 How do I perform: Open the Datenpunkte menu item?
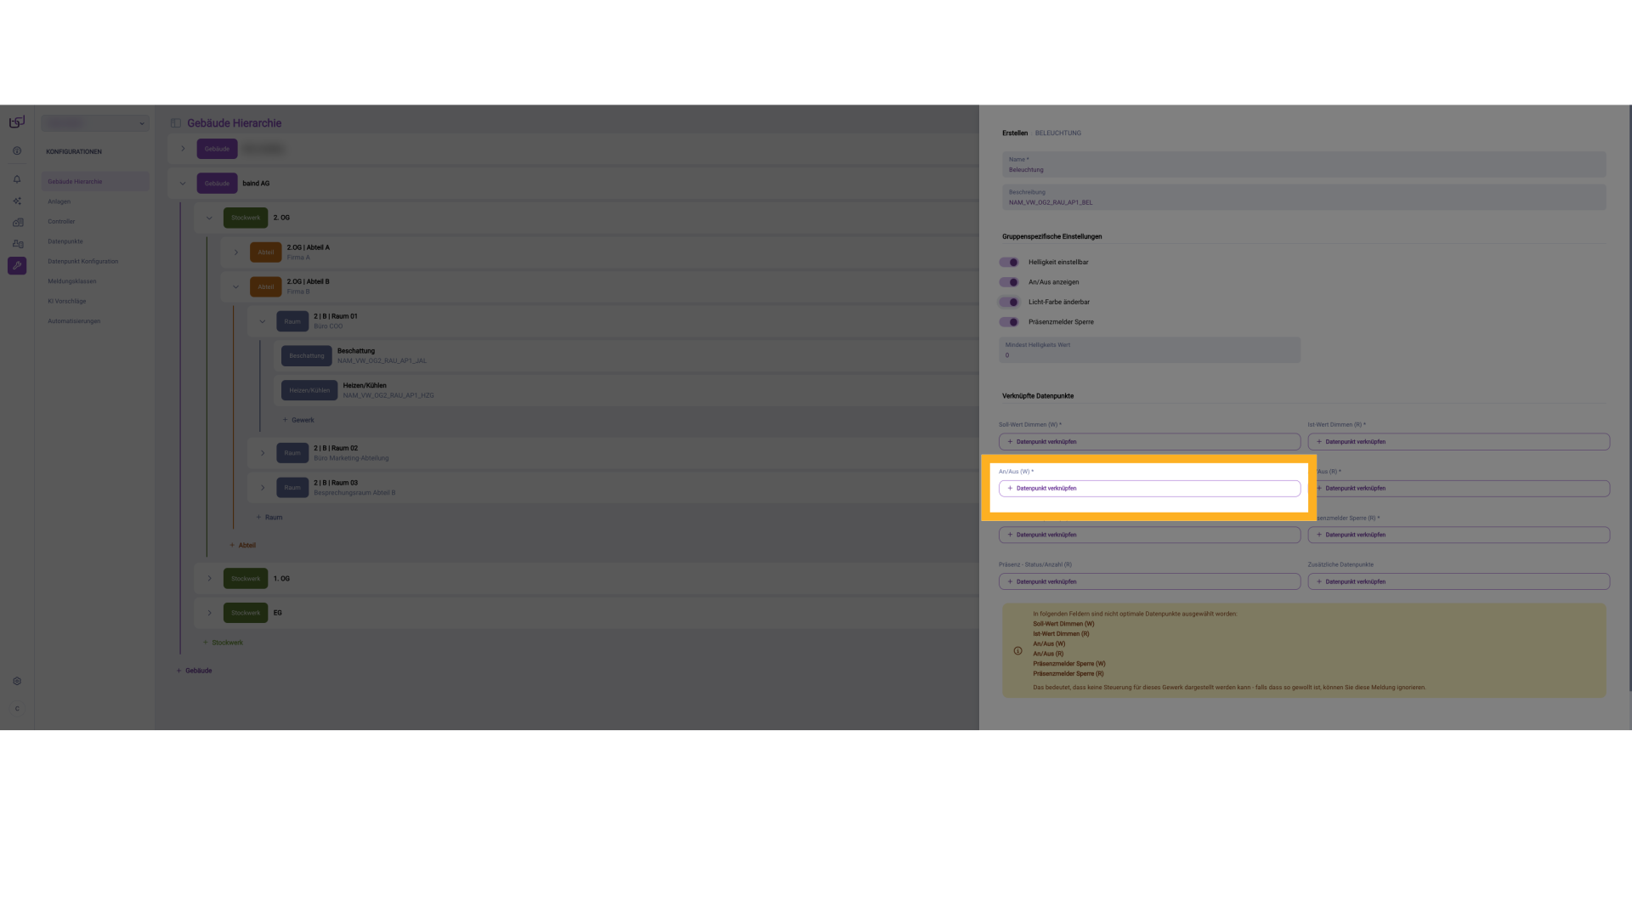tap(65, 241)
